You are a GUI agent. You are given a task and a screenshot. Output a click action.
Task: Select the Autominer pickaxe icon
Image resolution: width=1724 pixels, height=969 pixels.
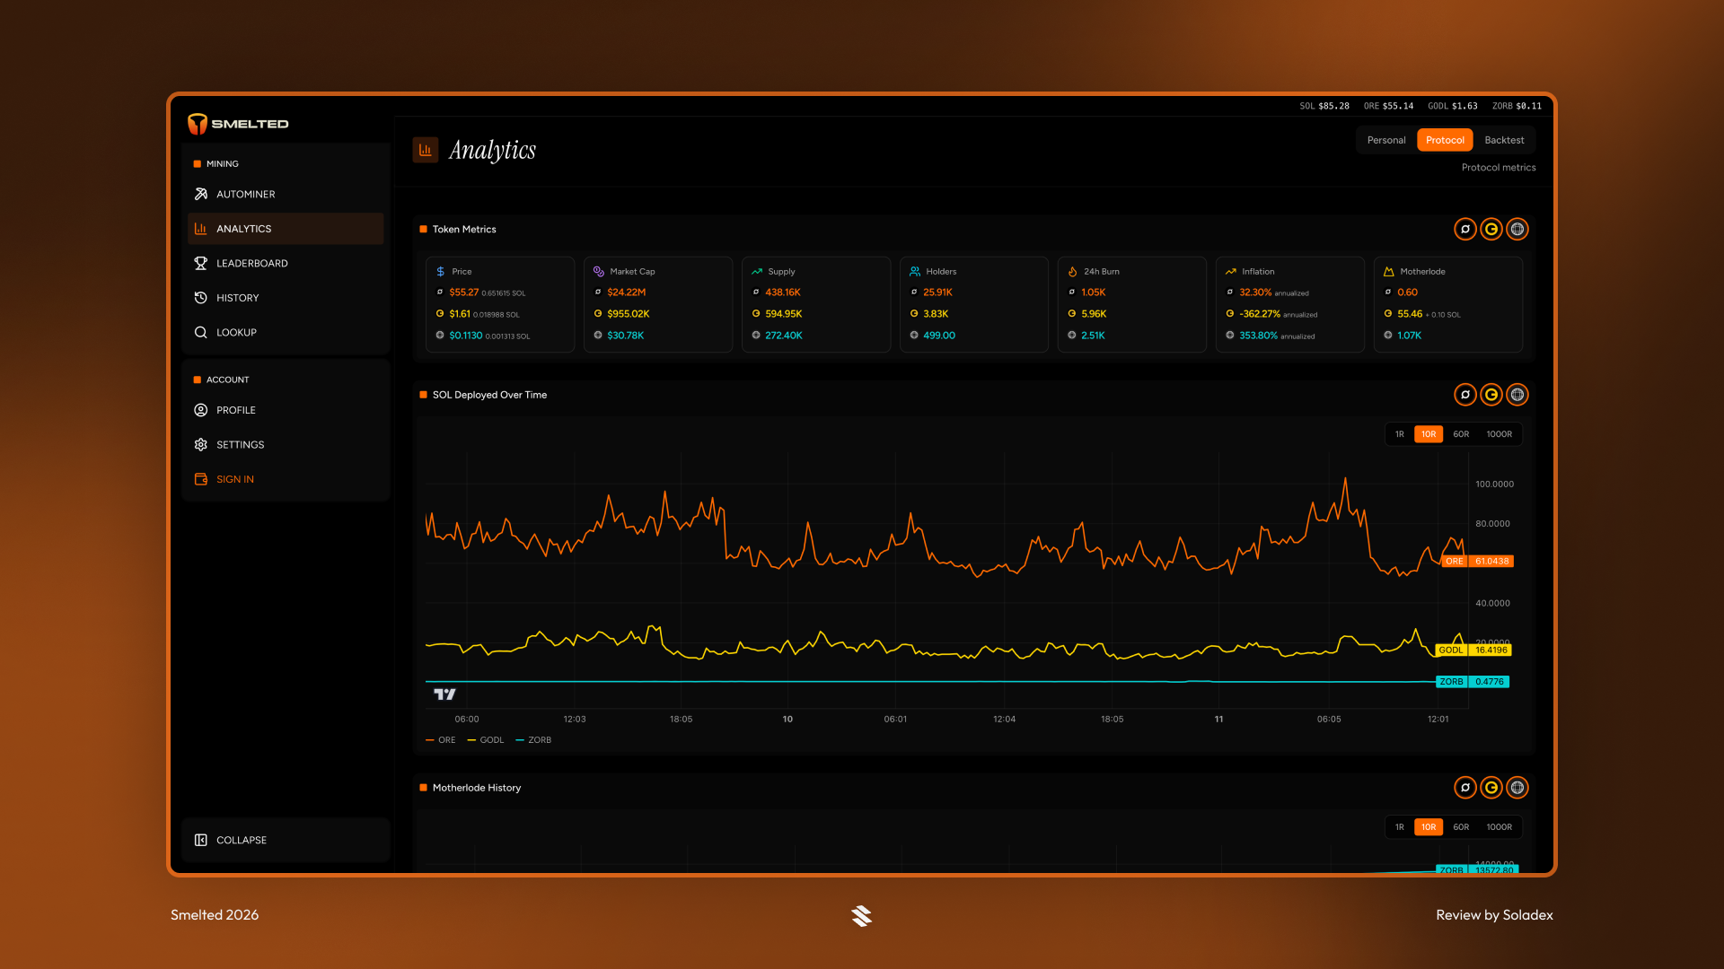click(x=201, y=194)
